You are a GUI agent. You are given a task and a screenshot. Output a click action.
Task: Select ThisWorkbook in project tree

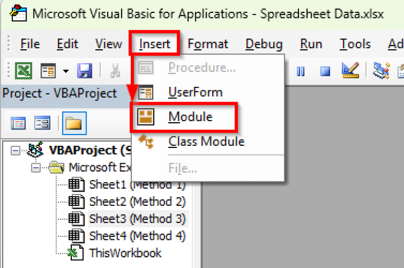(125, 253)
